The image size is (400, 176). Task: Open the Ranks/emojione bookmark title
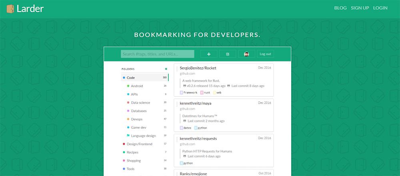click(x=193, y=174)
